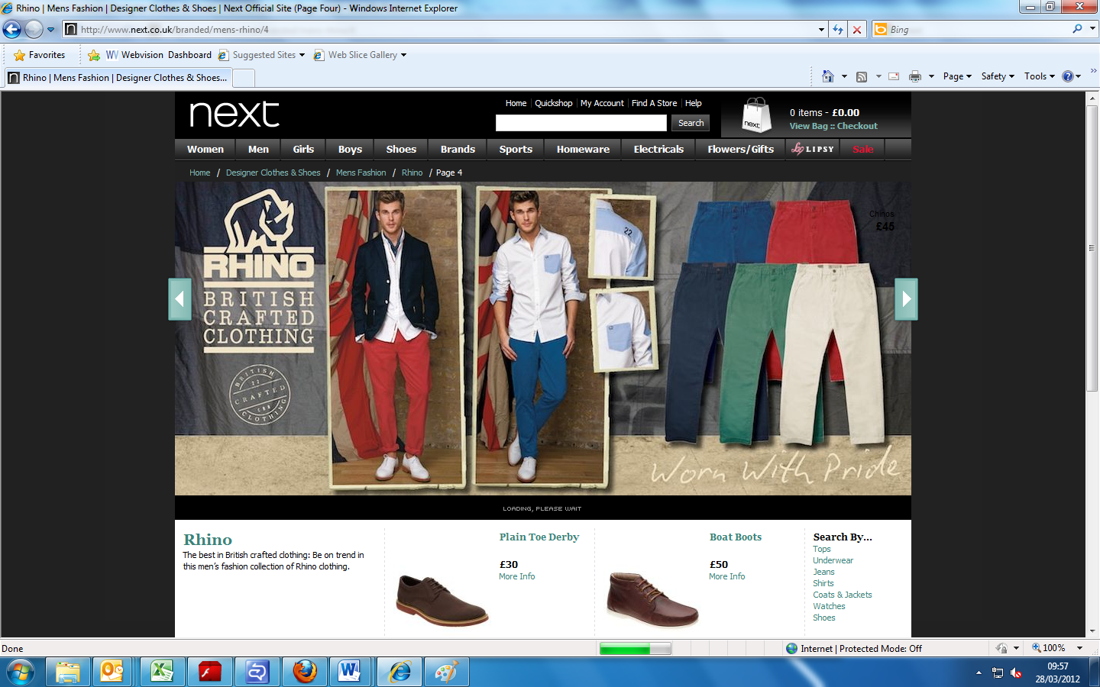Click the Print icon
1100x687 pixels.
coord(914,76)
